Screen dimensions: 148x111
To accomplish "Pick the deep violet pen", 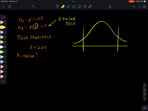I will point(3,67).
